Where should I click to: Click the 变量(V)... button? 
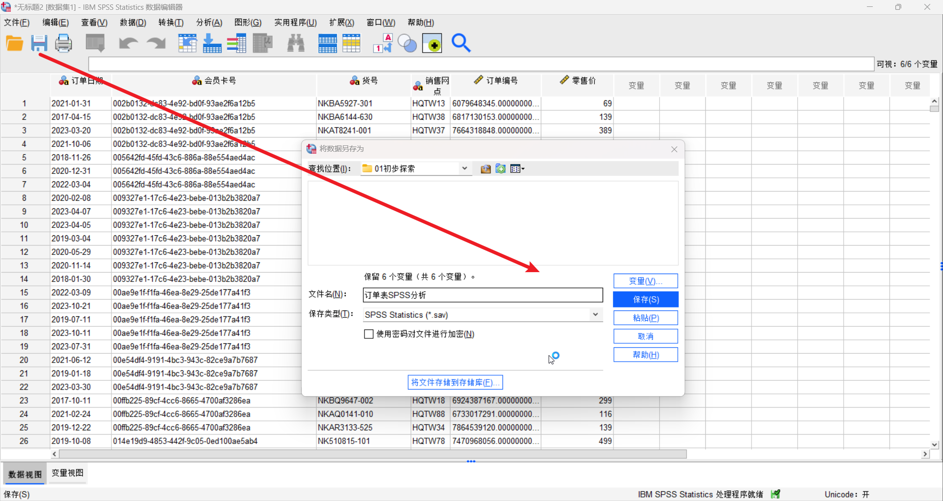[645, 281]
